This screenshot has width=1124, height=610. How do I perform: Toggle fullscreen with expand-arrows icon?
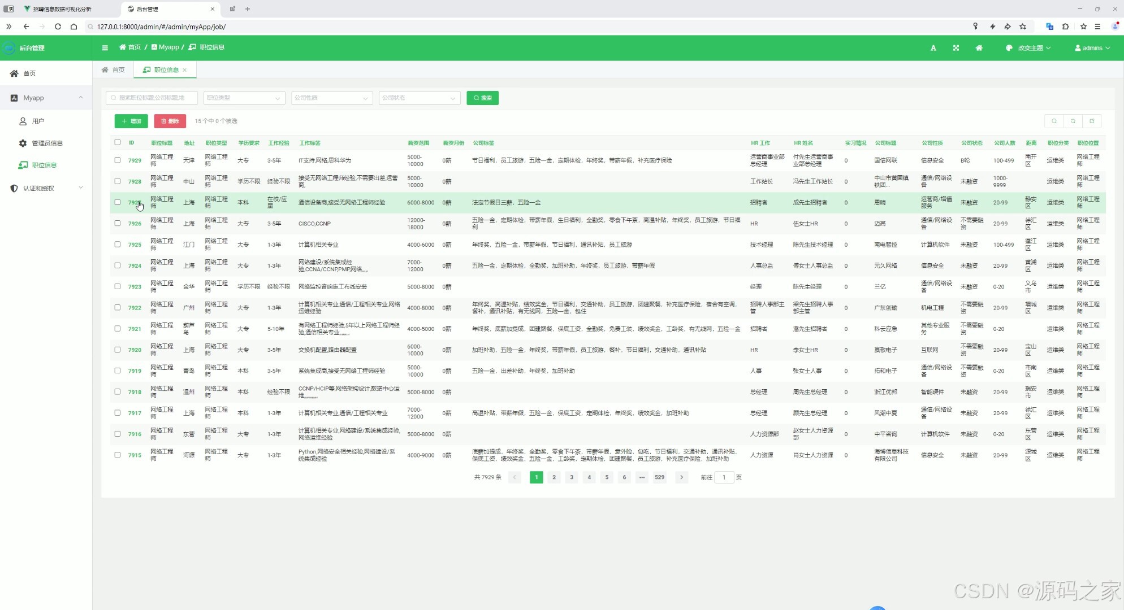tap(956, 48)
